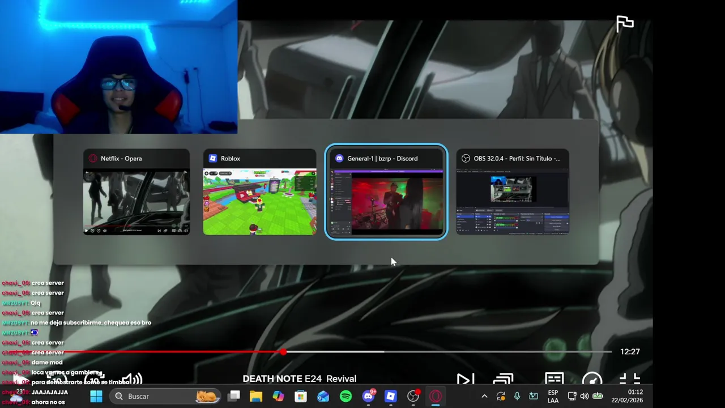Click the Buscar taskbar search box
The width and height of the screenshot is (725, 408).
coord(165,396)
